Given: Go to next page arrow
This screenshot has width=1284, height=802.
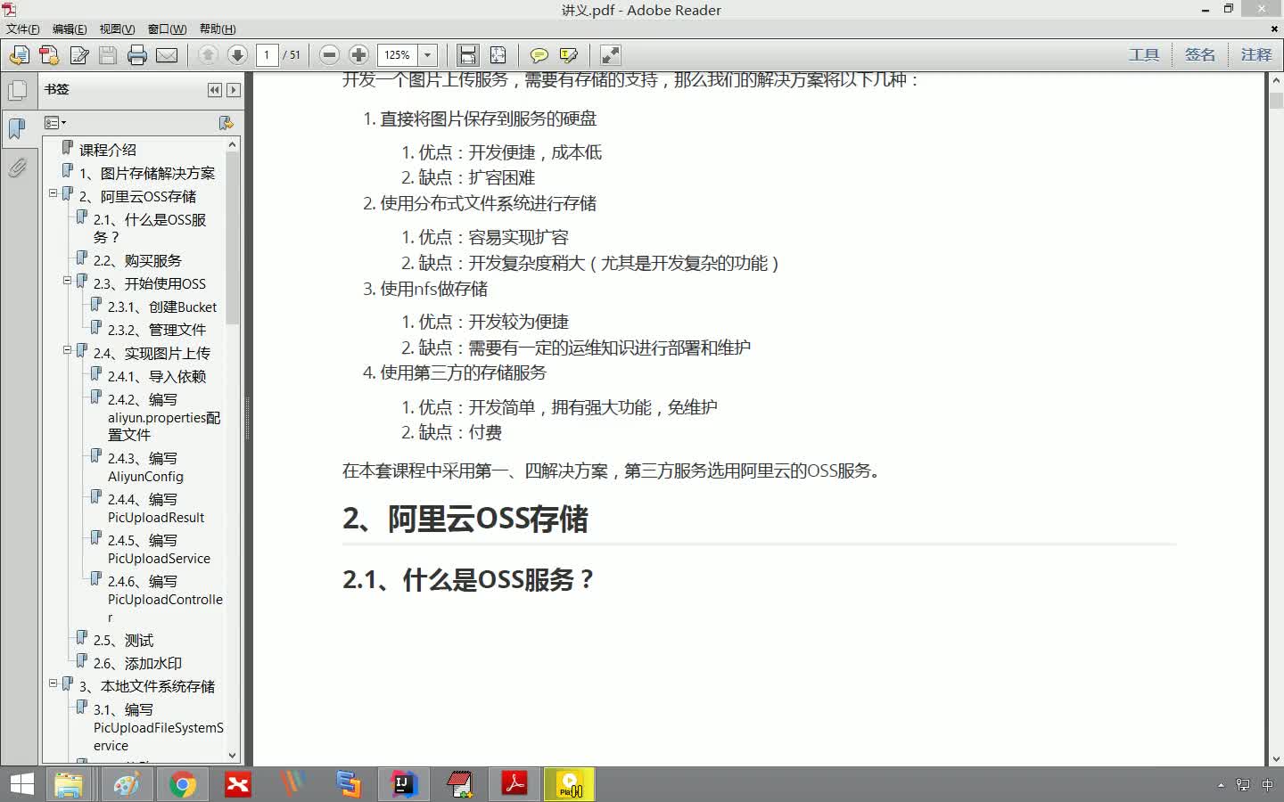Looking at the screenshot, I should [237, 55].
